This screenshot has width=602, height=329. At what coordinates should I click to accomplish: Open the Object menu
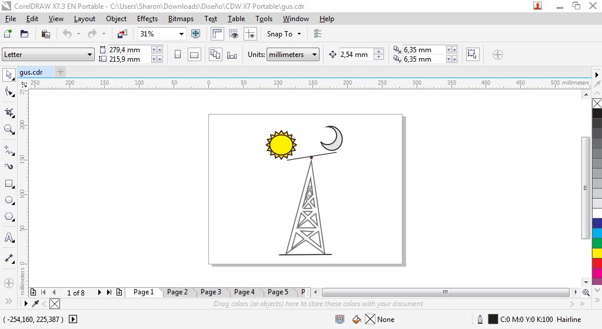coord(116,18)
